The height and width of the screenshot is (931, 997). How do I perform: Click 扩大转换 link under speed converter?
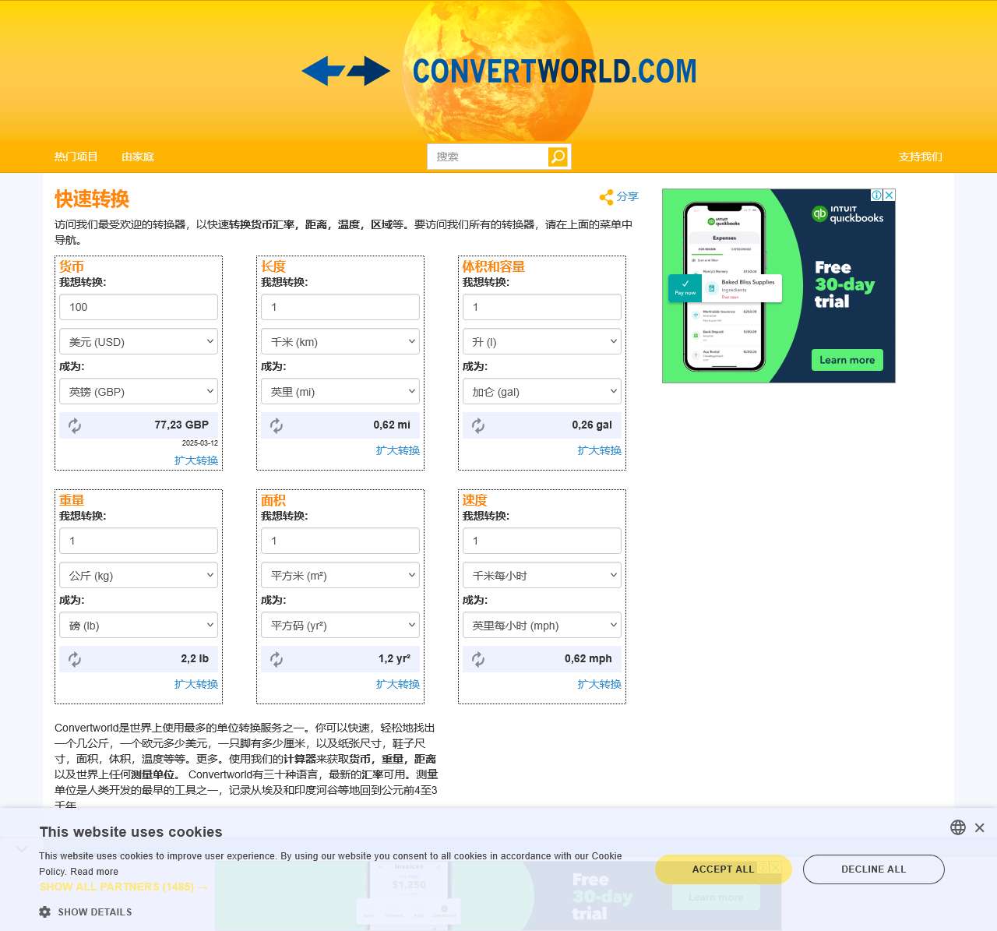(x=600, y=684)
